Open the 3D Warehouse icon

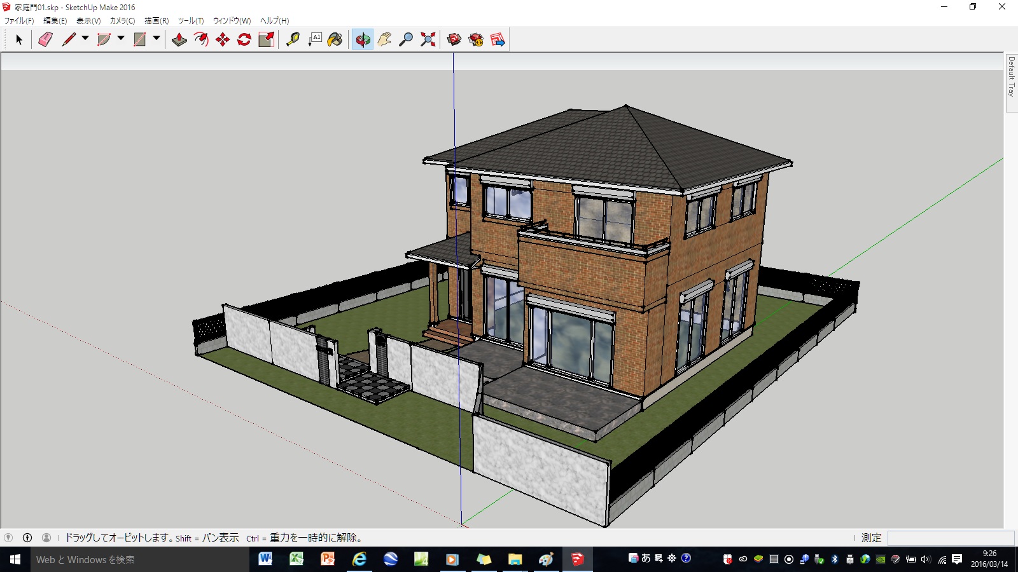454,39
